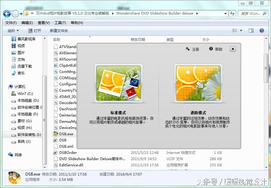Click 新建文件夹 to create folder
271x188 pixels.
pyautogui.click(x=59, y=31)
